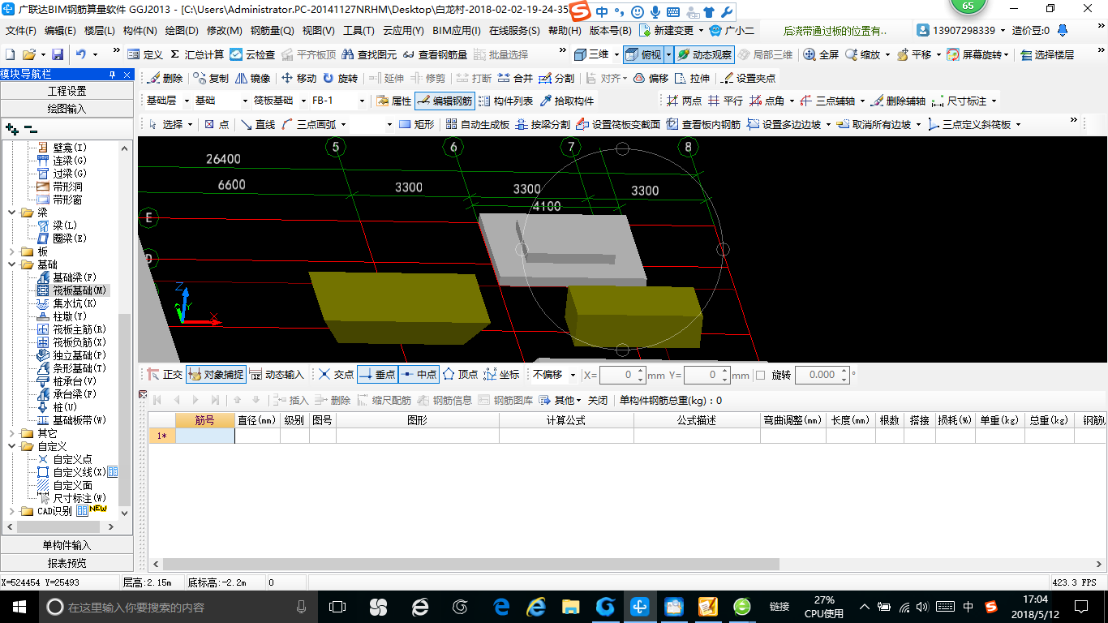The height and width of the screenshot is (623, 1108).
Task: Click 关闭 to close rebar editor
Action: pyautogui.click(x=597, y=400)
